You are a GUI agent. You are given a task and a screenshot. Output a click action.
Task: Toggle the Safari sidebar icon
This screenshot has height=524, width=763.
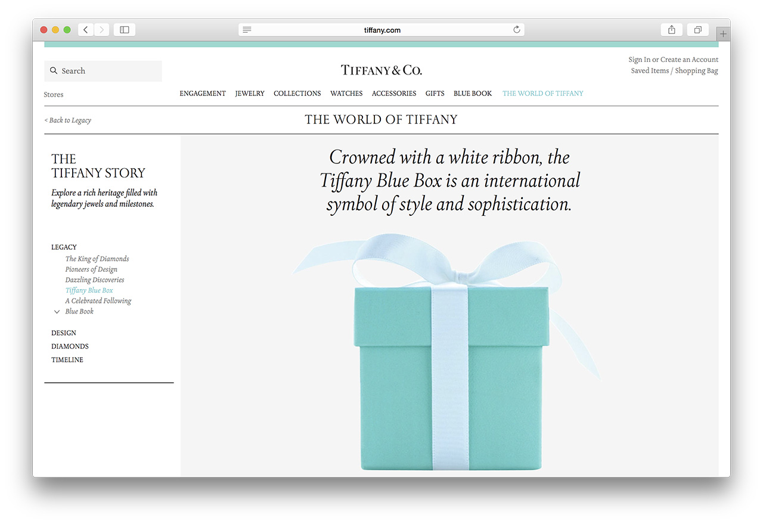[125, 30]
